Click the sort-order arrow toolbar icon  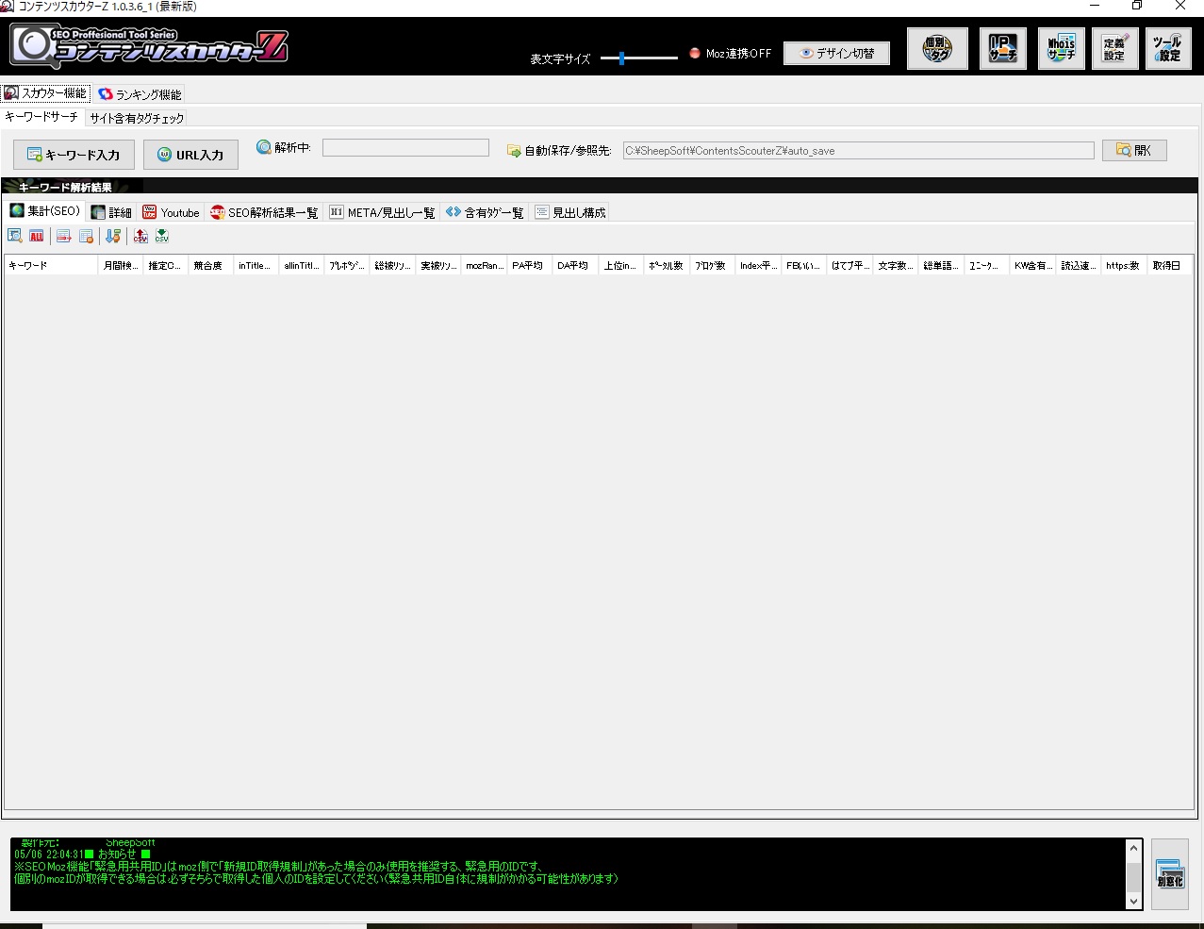[x=113, y=237]
